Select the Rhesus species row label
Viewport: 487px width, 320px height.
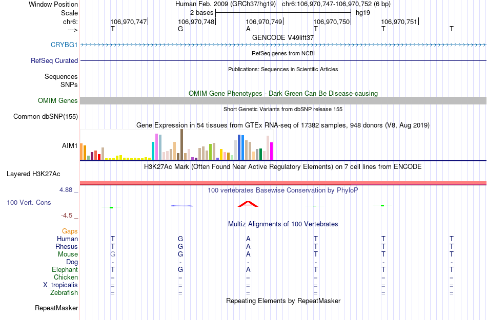tap(67, 246)
